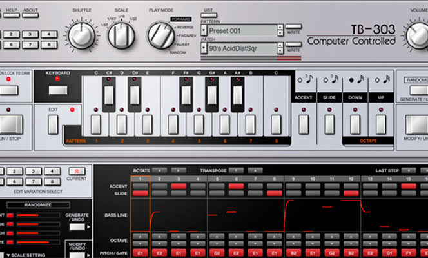Image resolution: width=428 pixels, height=258 pixels.
Task: Lower octave for step 9
Action: coord(294,244)
